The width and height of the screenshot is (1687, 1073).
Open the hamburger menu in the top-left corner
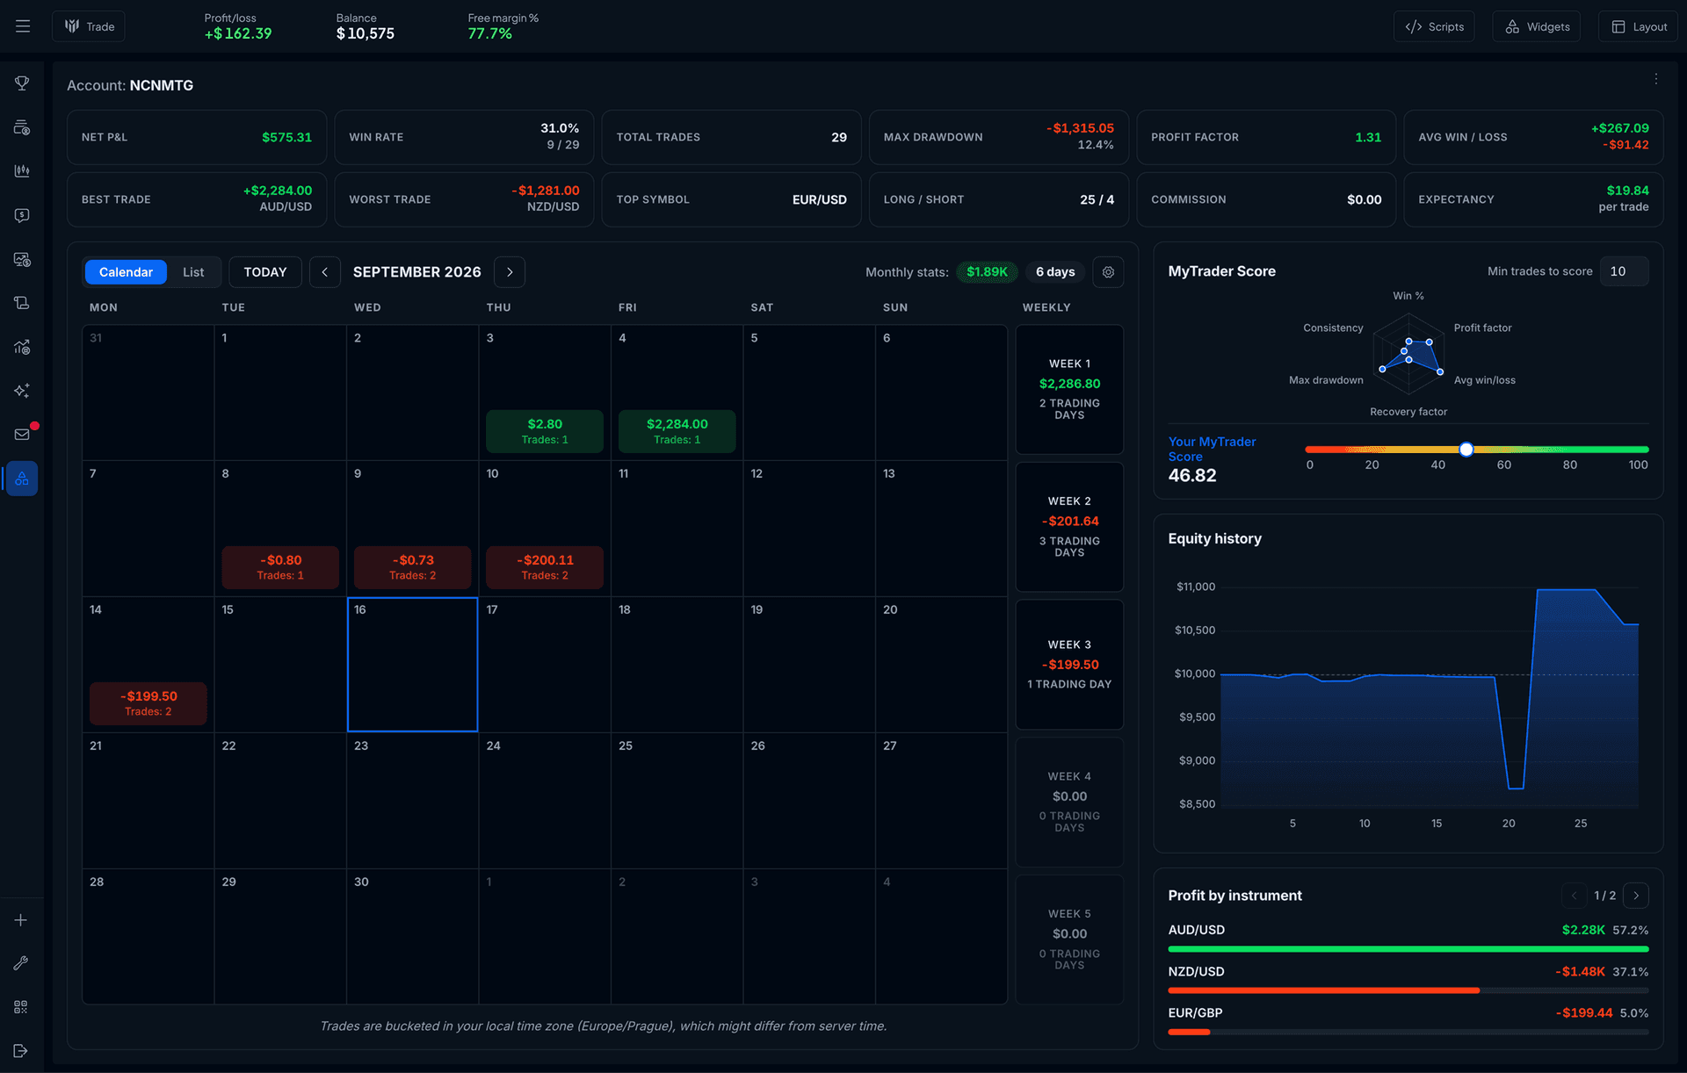tap(23, 26)
